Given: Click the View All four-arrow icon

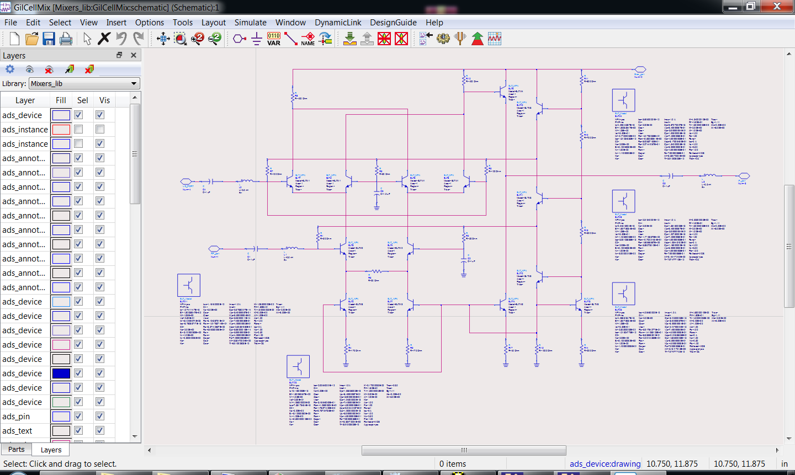Looking at the screenshot, I should point(163,39).
